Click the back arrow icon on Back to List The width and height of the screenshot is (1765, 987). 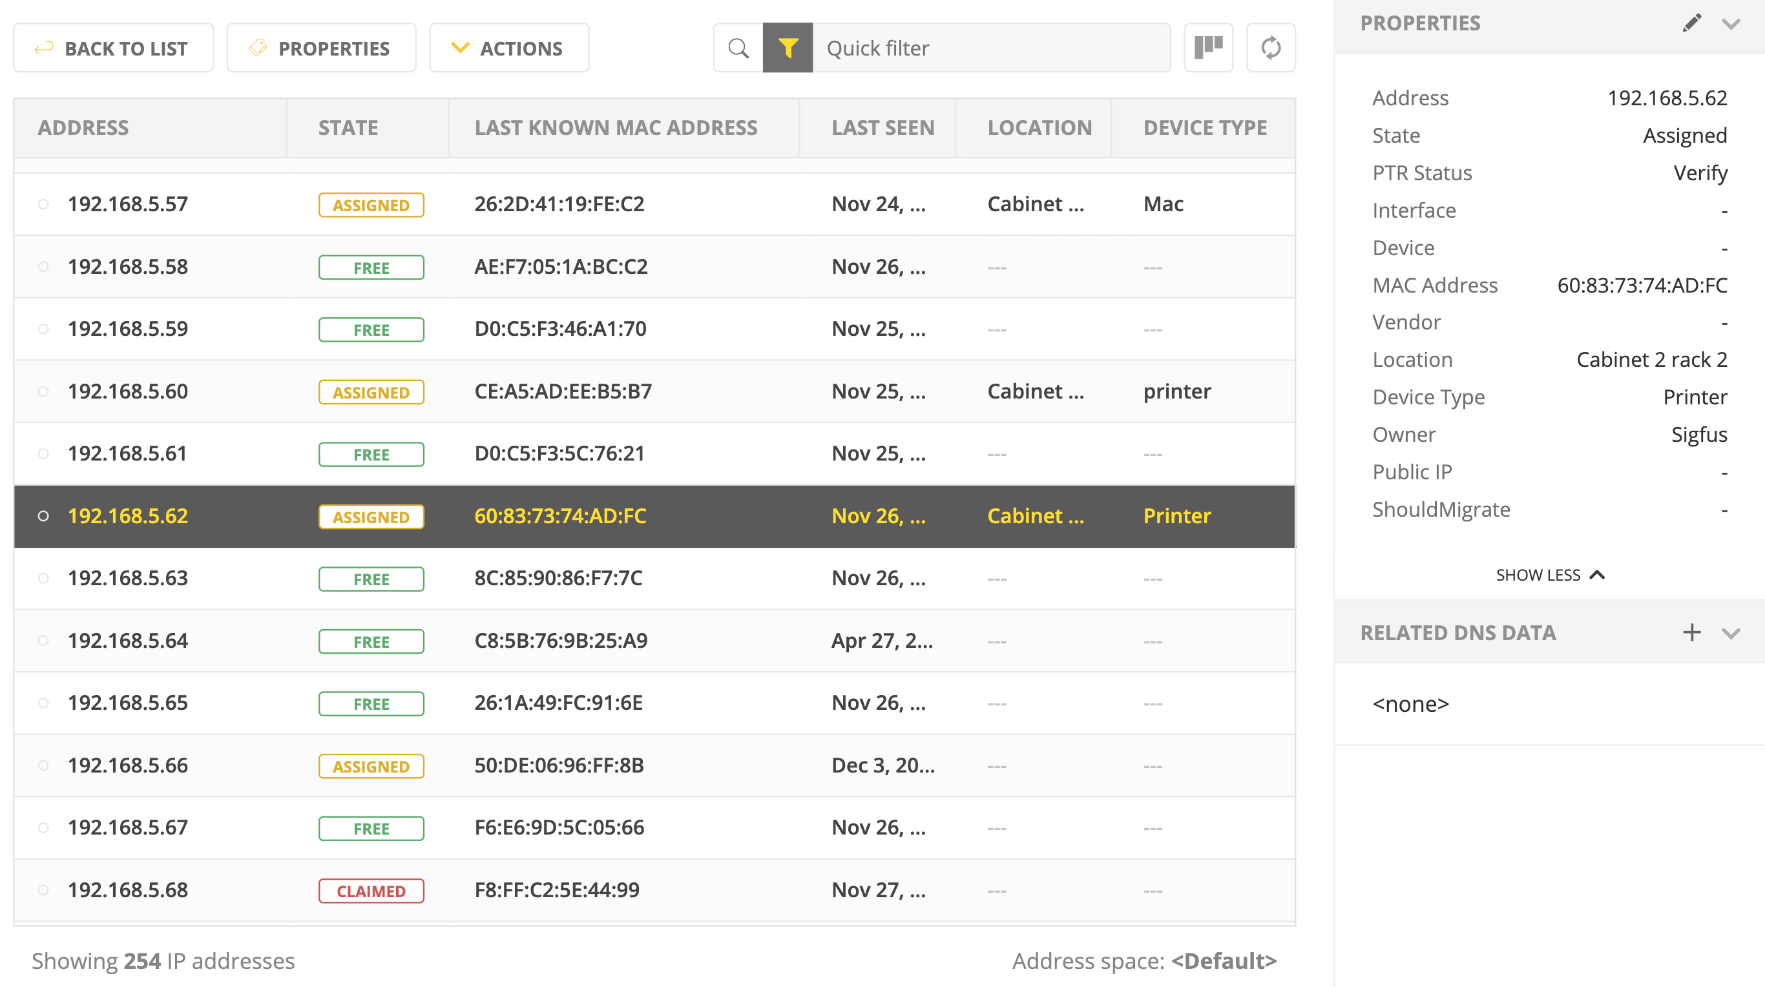click(x=44, y=48)
